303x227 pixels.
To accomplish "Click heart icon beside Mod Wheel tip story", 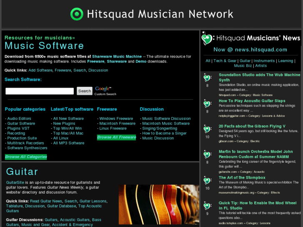I will 207,206.
